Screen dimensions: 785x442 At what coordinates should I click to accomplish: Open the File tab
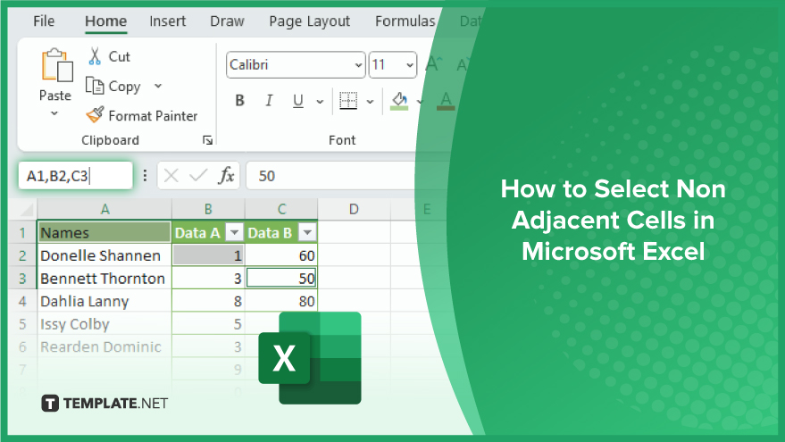(44, 21)
